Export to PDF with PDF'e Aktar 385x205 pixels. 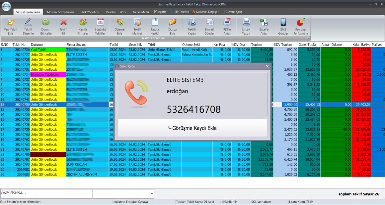[x=227, y=26]
